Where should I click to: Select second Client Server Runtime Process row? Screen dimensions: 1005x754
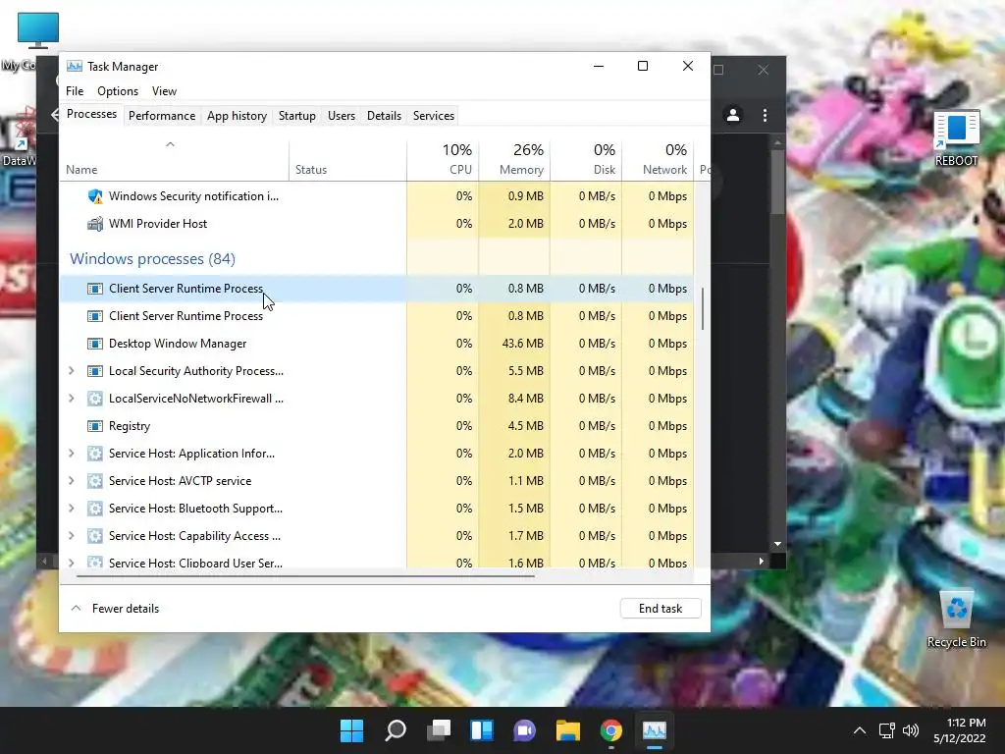point(376,316)
